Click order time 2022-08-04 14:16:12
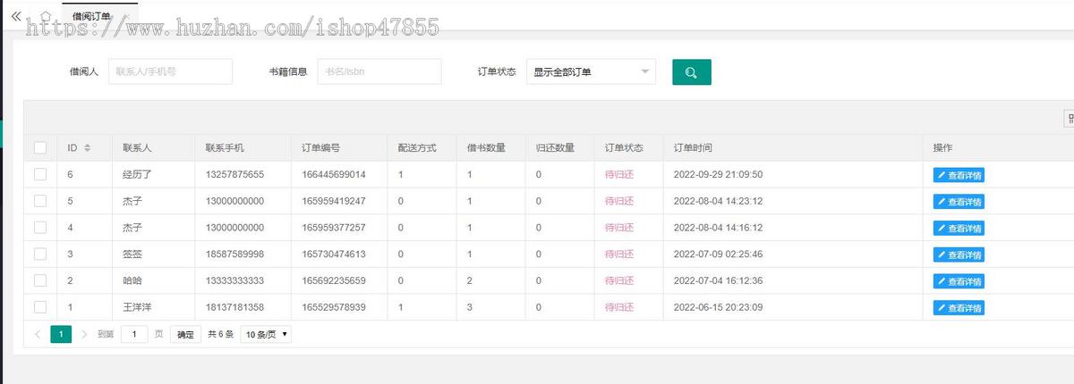This screenshot has width=1074, height=384. click(x=718, y=228)
